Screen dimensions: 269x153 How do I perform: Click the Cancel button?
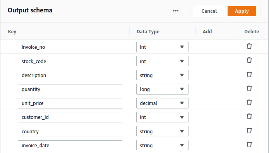(209, 11)
